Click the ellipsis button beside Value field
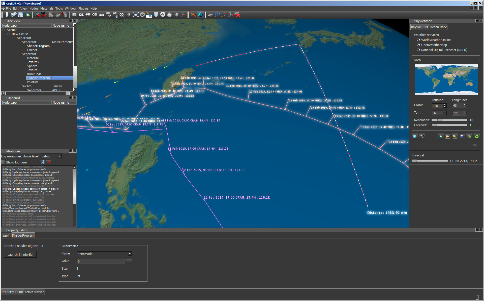 (129, 261)
